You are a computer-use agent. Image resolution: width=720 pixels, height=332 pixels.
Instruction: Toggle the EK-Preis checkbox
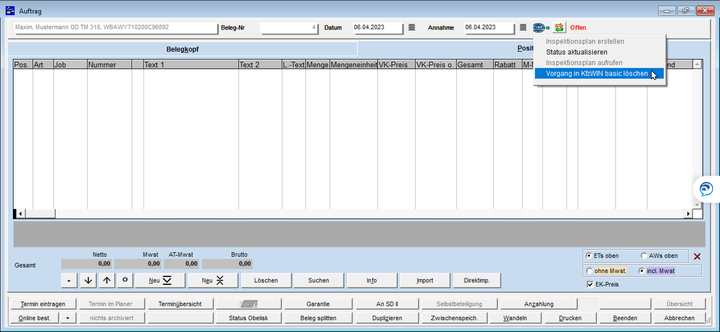pyautogui.click(x=590, y=284)
